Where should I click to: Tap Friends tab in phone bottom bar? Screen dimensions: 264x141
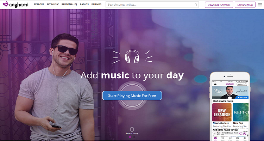(245, 138)
